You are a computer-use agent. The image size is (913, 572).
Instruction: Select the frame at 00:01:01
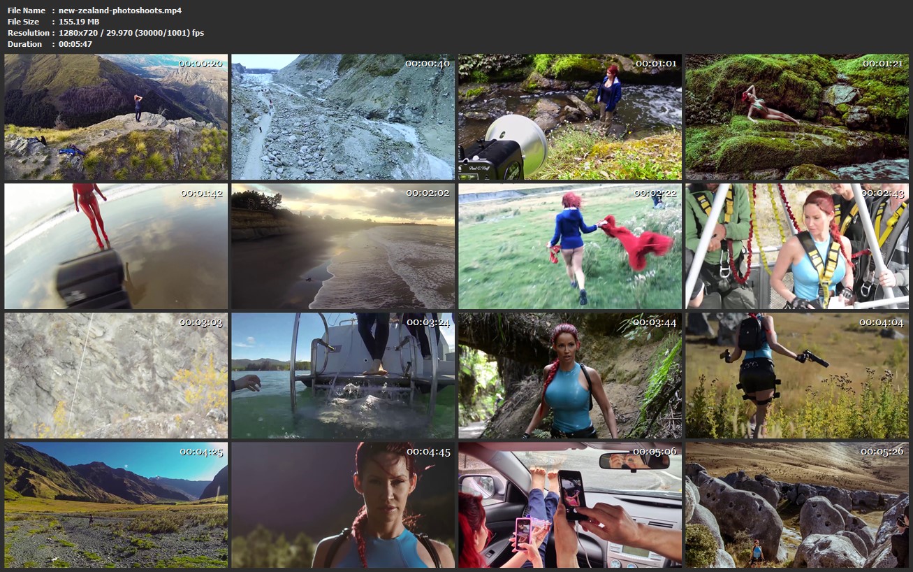[x=570, y=117]
